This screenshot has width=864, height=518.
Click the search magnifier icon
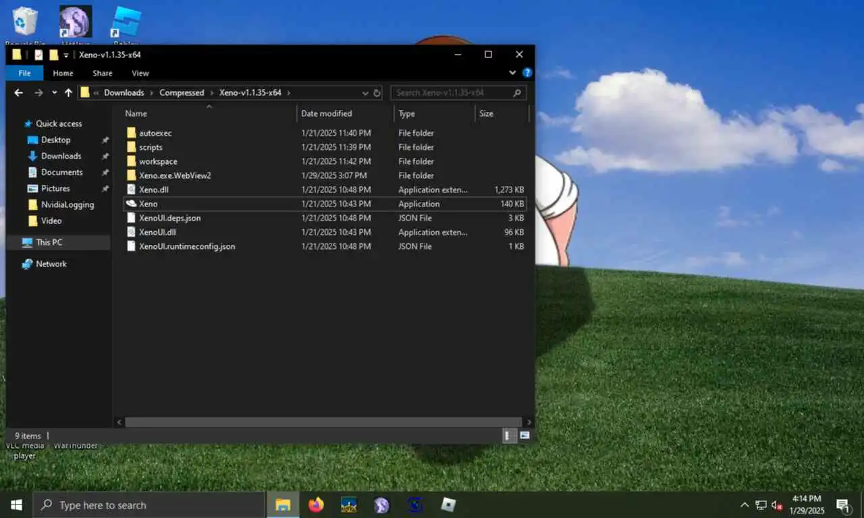click(517, 93)
